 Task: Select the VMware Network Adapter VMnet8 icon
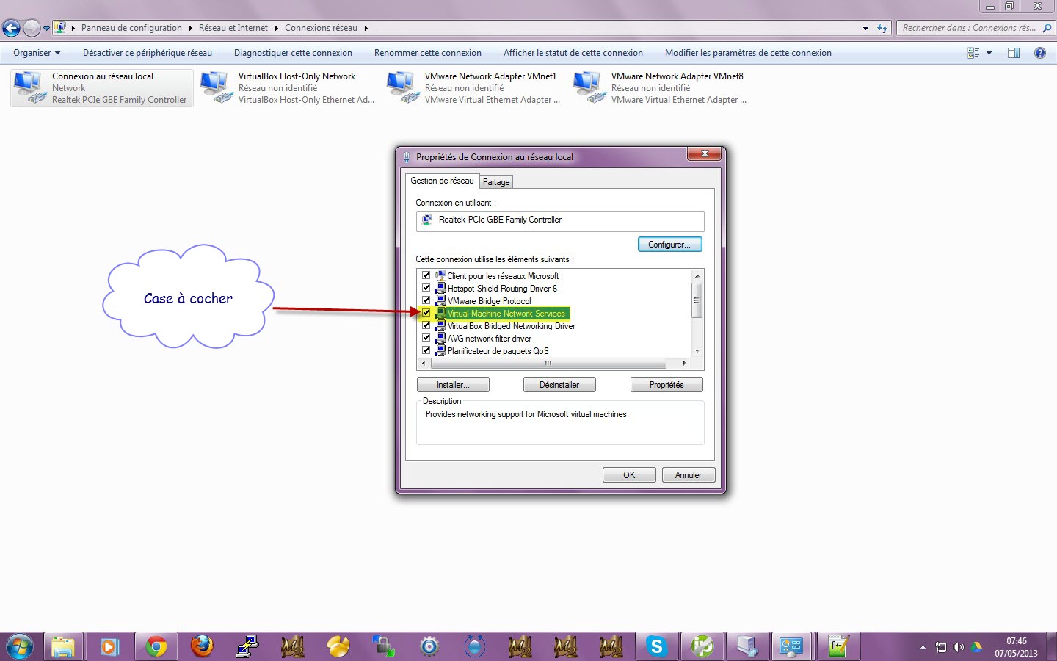(590, 87)
